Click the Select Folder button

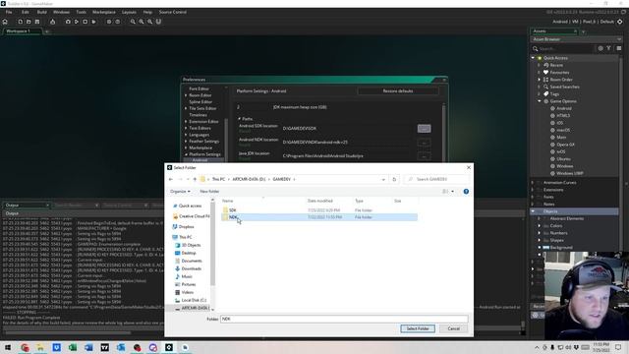pyautogui.click(x=418, y=328)
